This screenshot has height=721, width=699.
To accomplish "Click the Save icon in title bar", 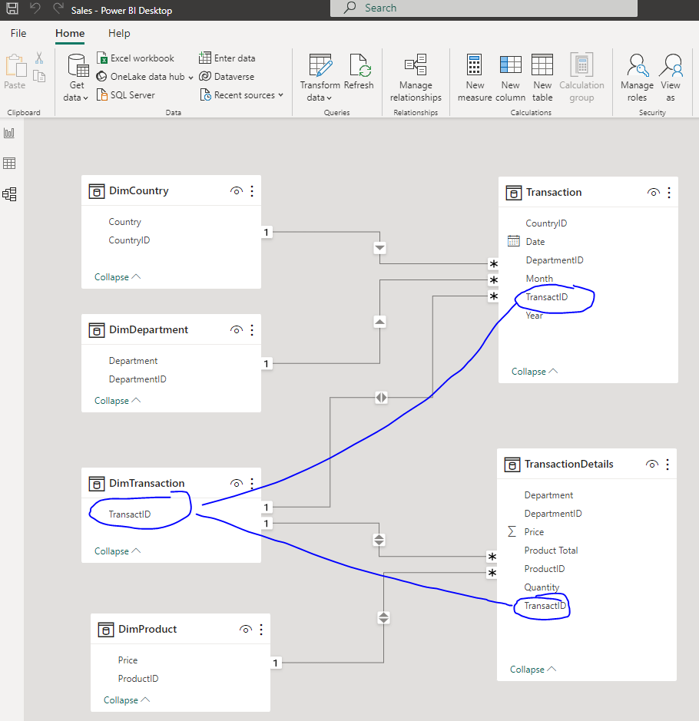I will coord(12,8).
